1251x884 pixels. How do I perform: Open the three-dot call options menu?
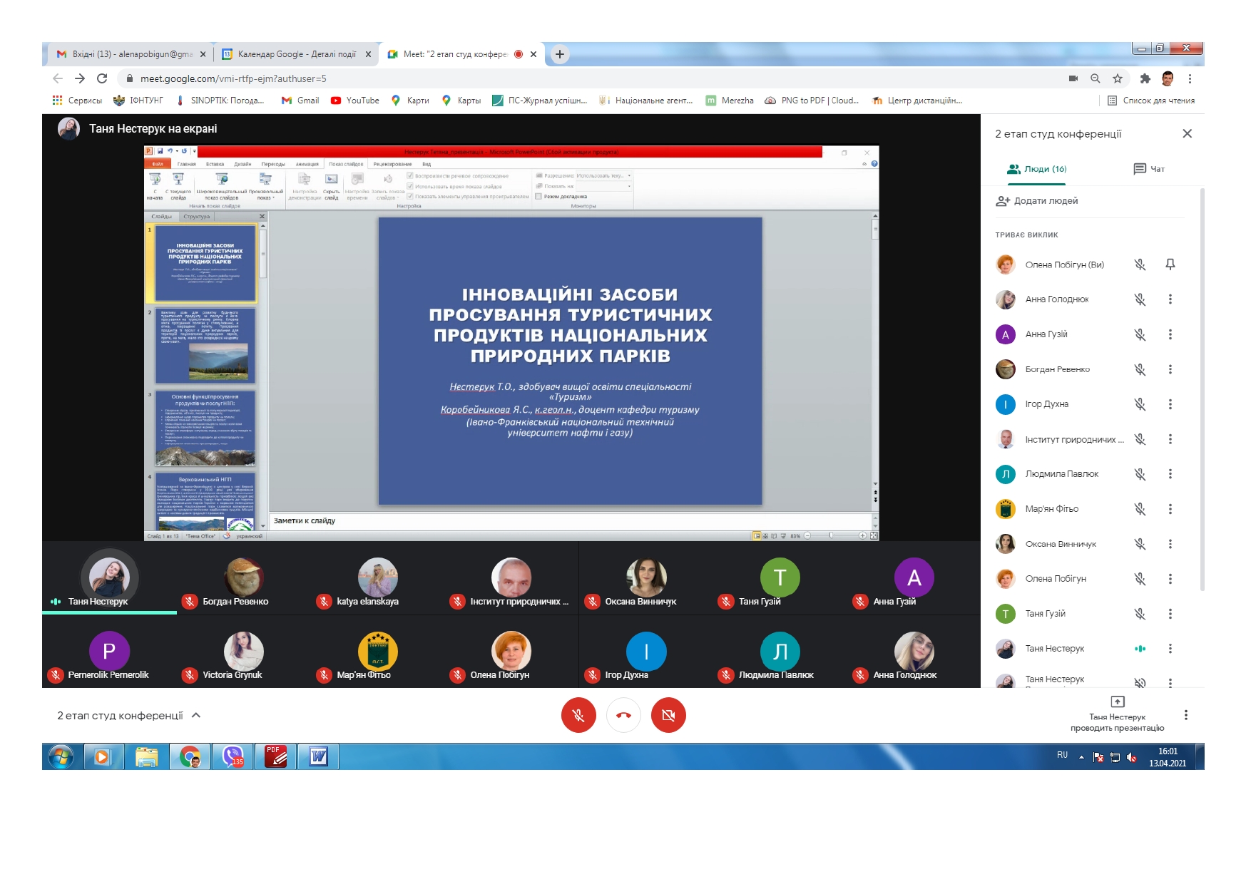point(1185,715)
